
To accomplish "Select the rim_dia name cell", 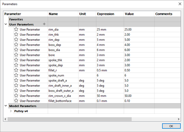I will click(x=63, y=30).
